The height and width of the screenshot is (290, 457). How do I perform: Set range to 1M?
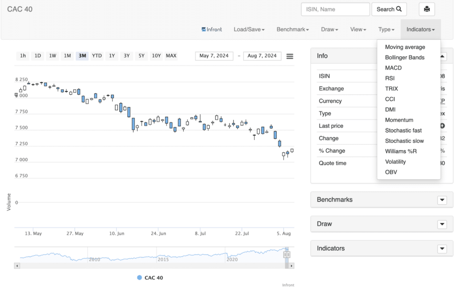[67, 56]
